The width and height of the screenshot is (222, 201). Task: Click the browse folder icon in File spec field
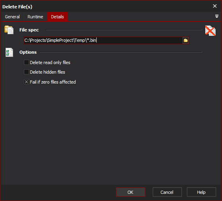click(186, 41)
